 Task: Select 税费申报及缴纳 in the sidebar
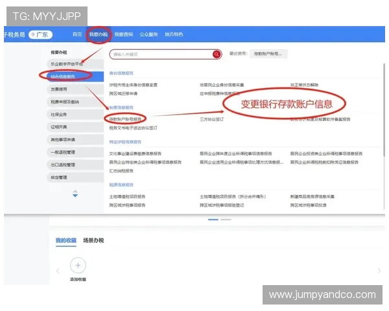click(75, 102)
